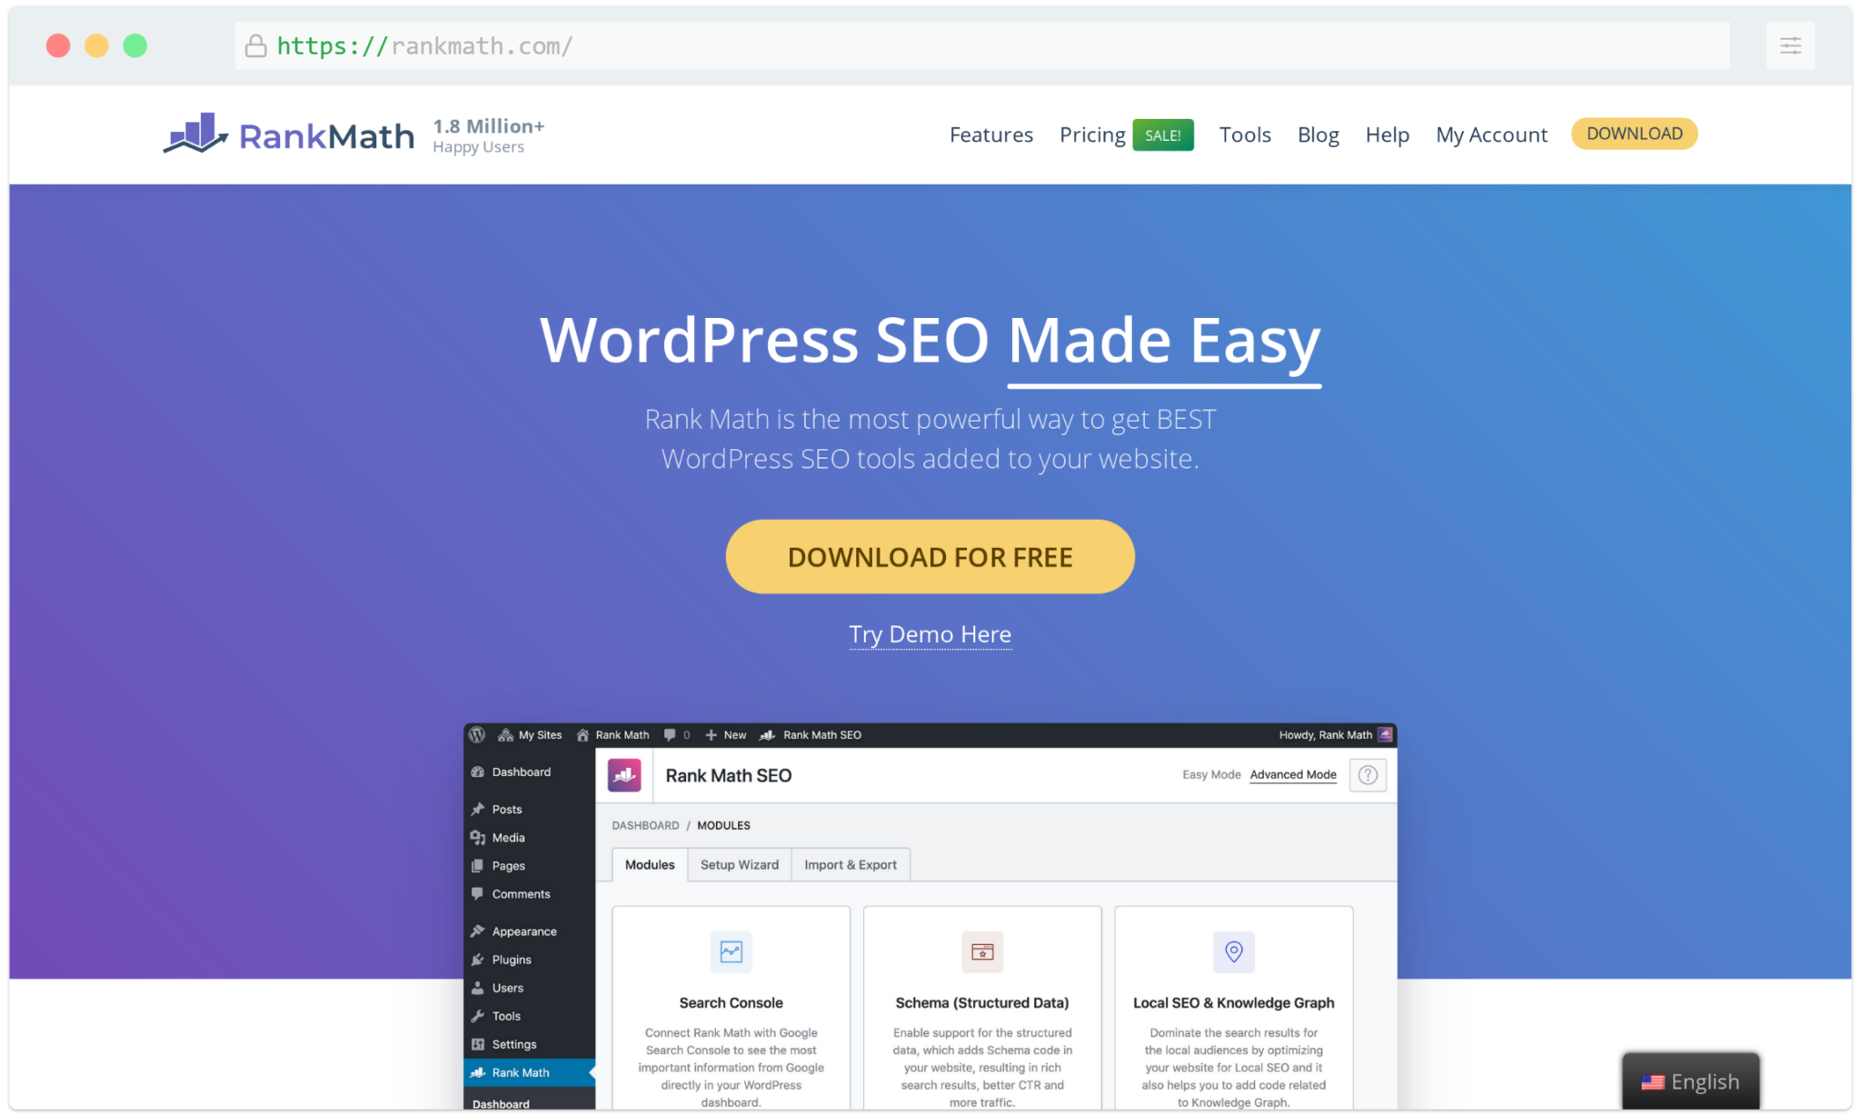Click the Appearance brush icon in sidebar
The image size is (1861, 1115).
click(x=478, y=931)
